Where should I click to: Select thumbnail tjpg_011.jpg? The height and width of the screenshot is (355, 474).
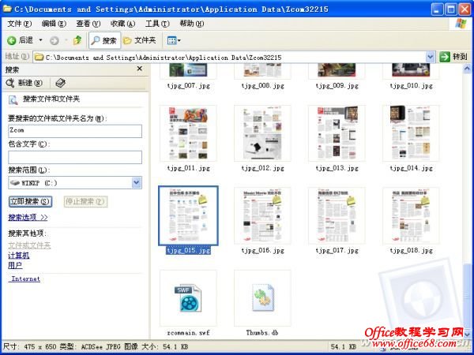pos(188,133)
